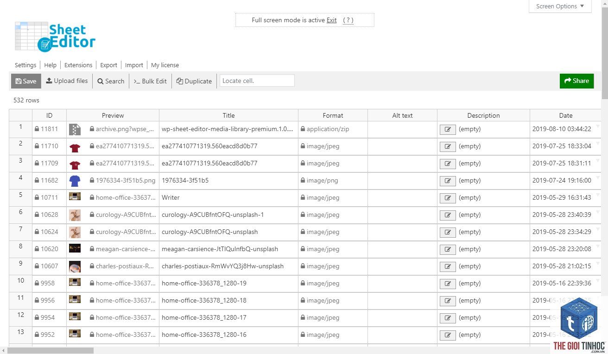Open dropdown arrow on 2019-05-28 21:02:15 cell
The width and height of the screenshot is (608, 354).
(x=598, y=263)
